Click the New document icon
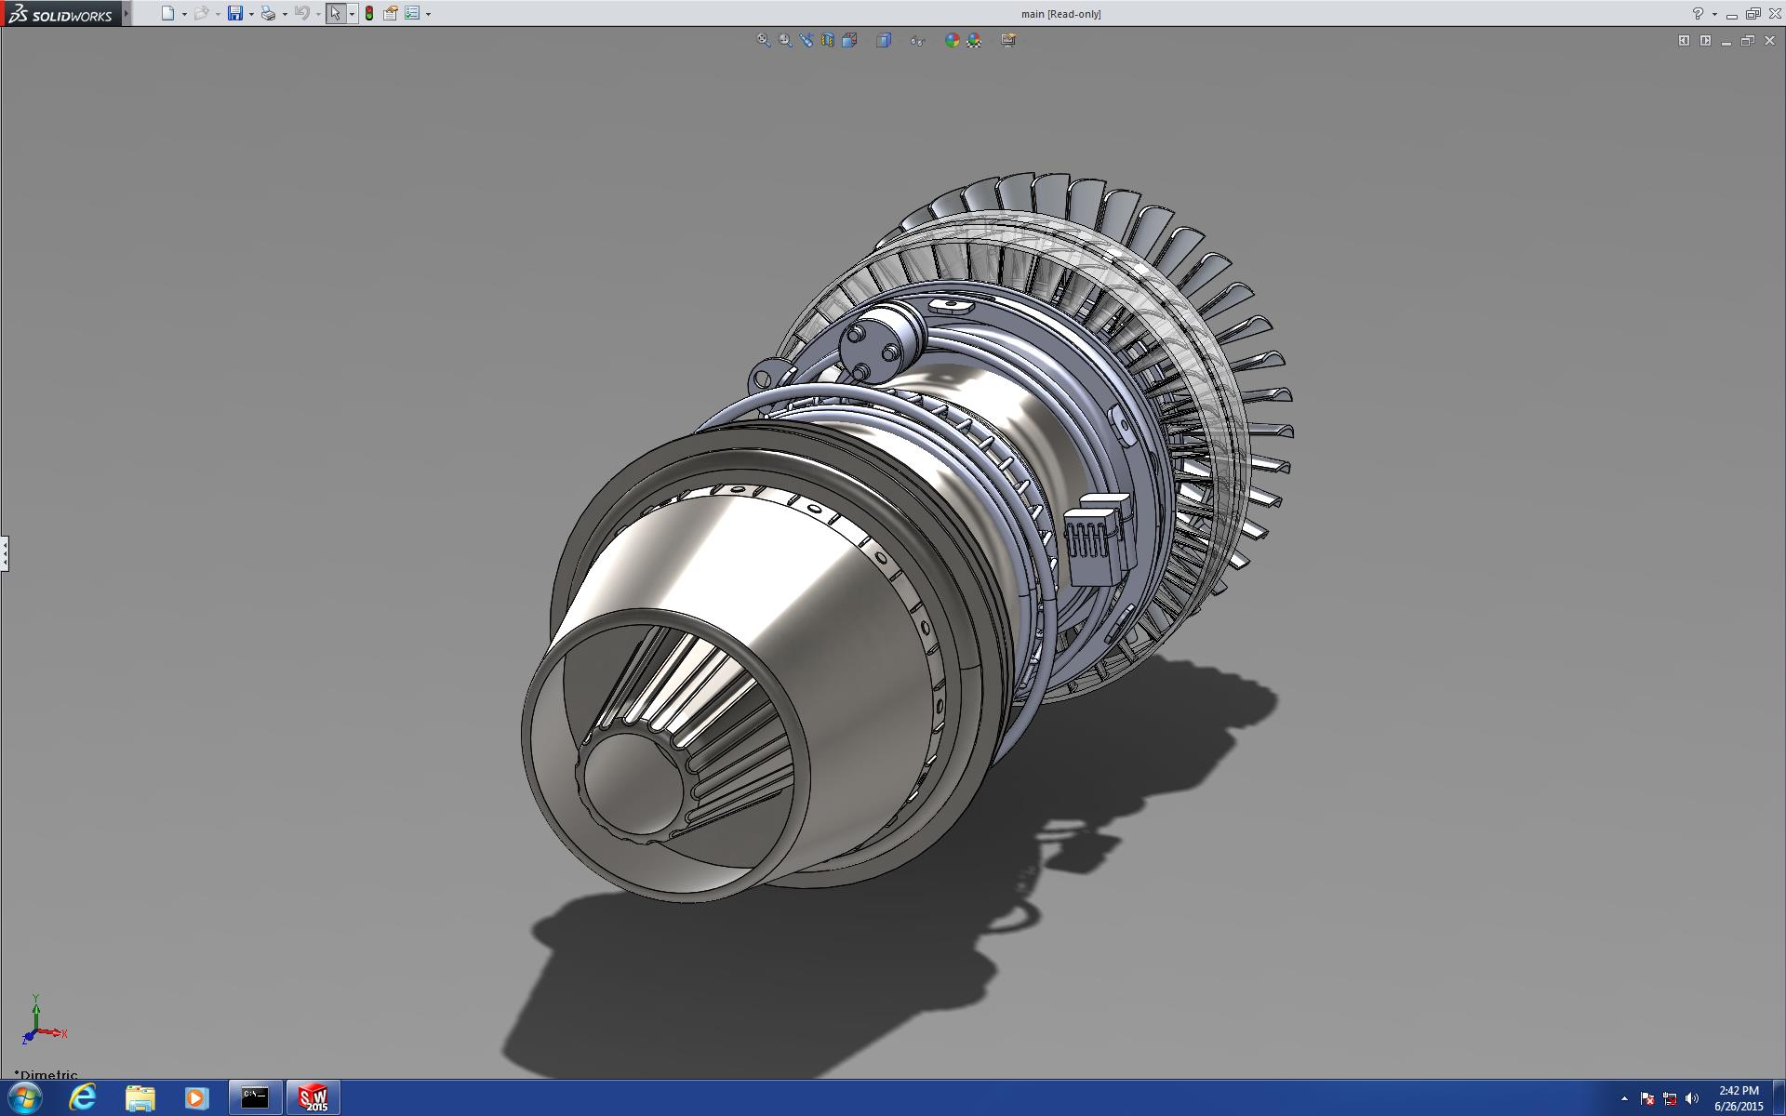1786x1116 pixels. pos(167,13)
